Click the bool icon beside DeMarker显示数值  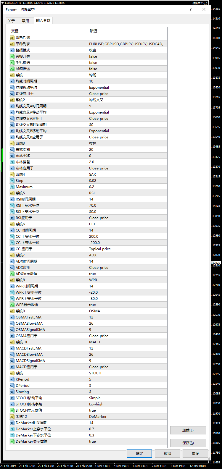click(x=12, y=441)
